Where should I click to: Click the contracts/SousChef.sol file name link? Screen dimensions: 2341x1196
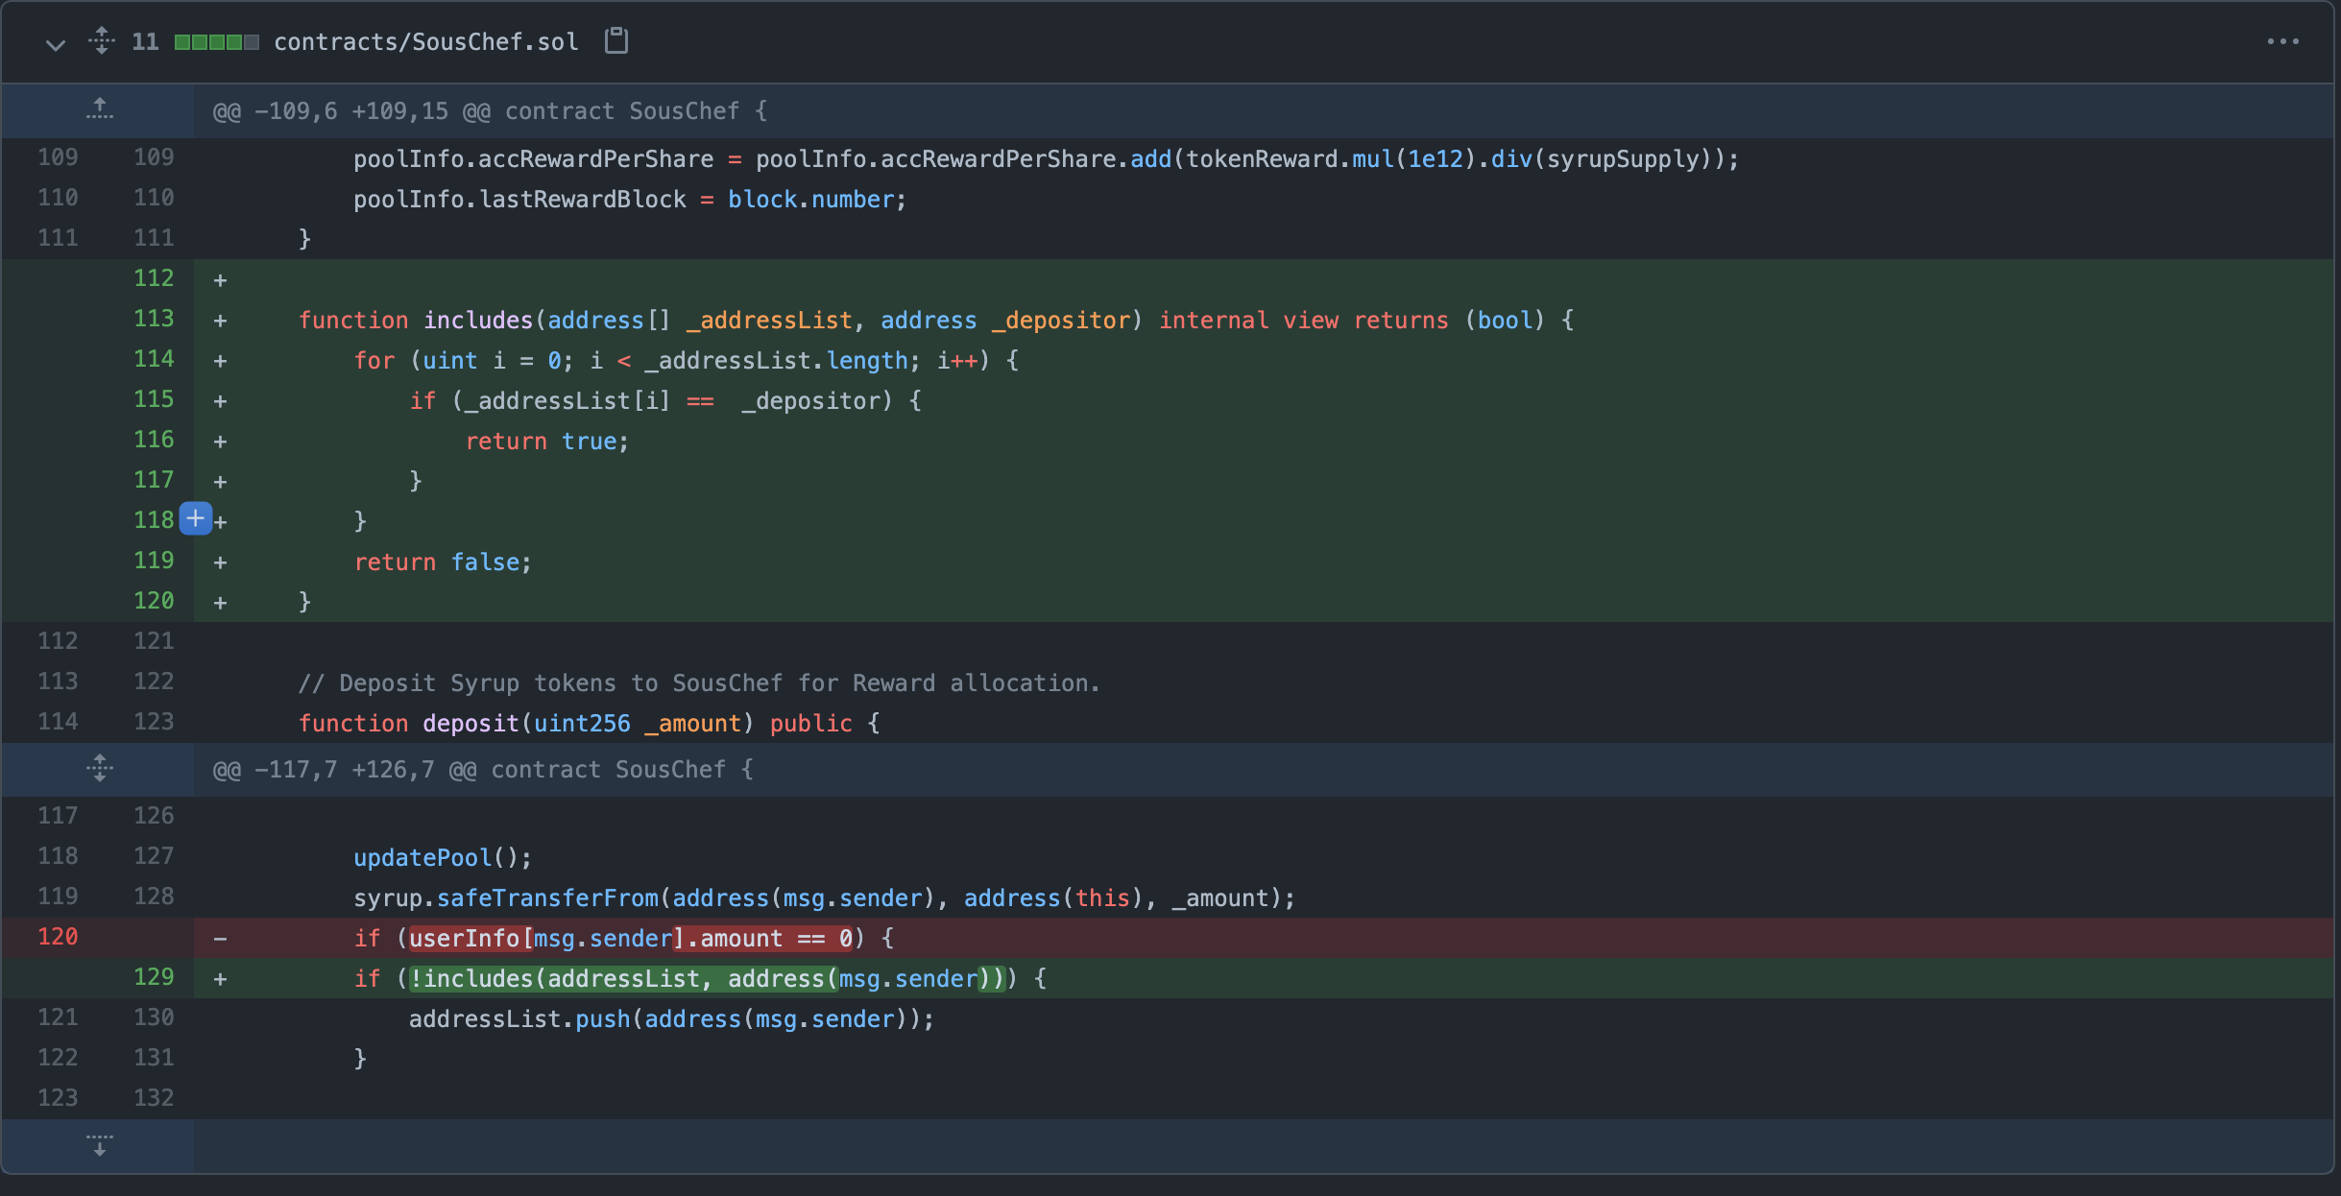pos(425,42)
